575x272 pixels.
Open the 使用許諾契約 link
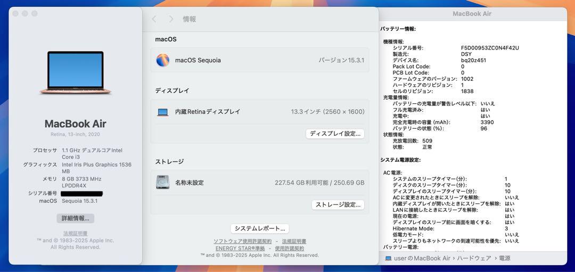pyautogui.click(x=289, y=248)
